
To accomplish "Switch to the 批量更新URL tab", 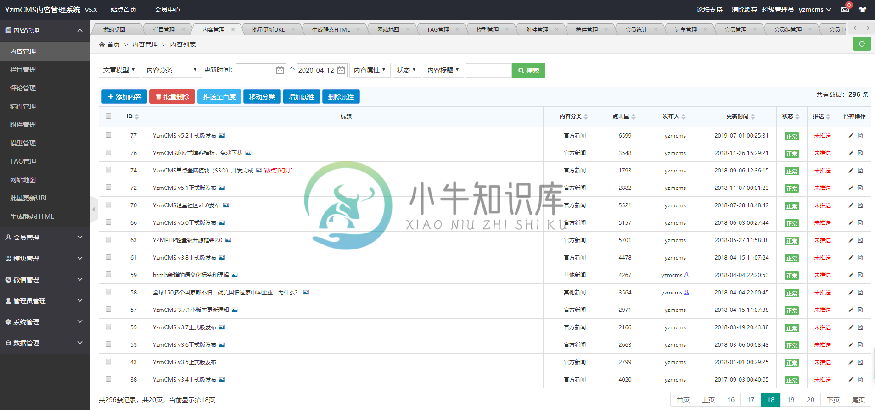I will tap(269, 29).
